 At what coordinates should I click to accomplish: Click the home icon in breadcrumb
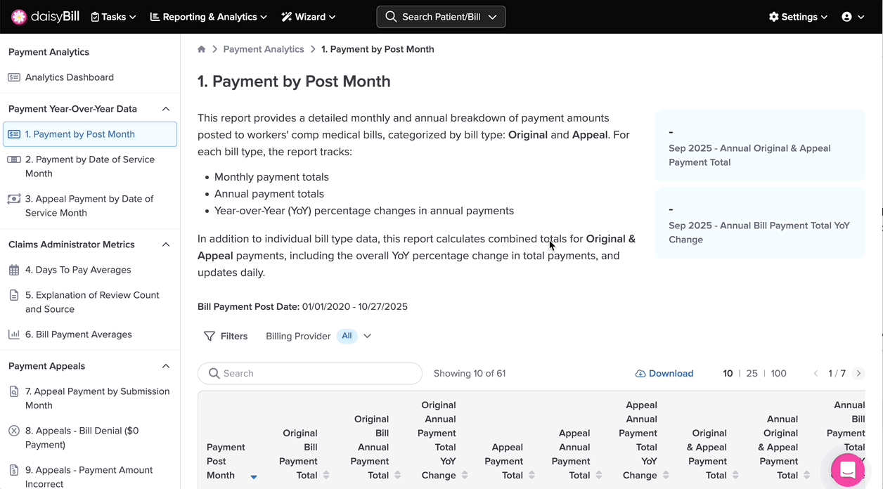click(202, 49)
